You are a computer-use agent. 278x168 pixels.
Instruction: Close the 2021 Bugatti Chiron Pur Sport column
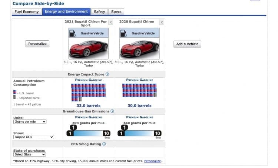[111, 22]
